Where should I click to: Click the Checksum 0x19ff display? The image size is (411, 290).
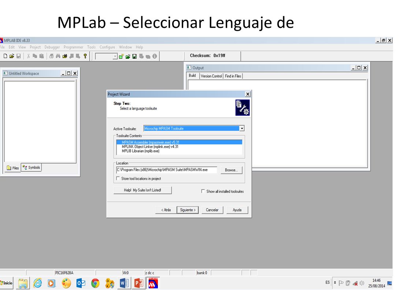pyautogui.click(x=207, y=56)
